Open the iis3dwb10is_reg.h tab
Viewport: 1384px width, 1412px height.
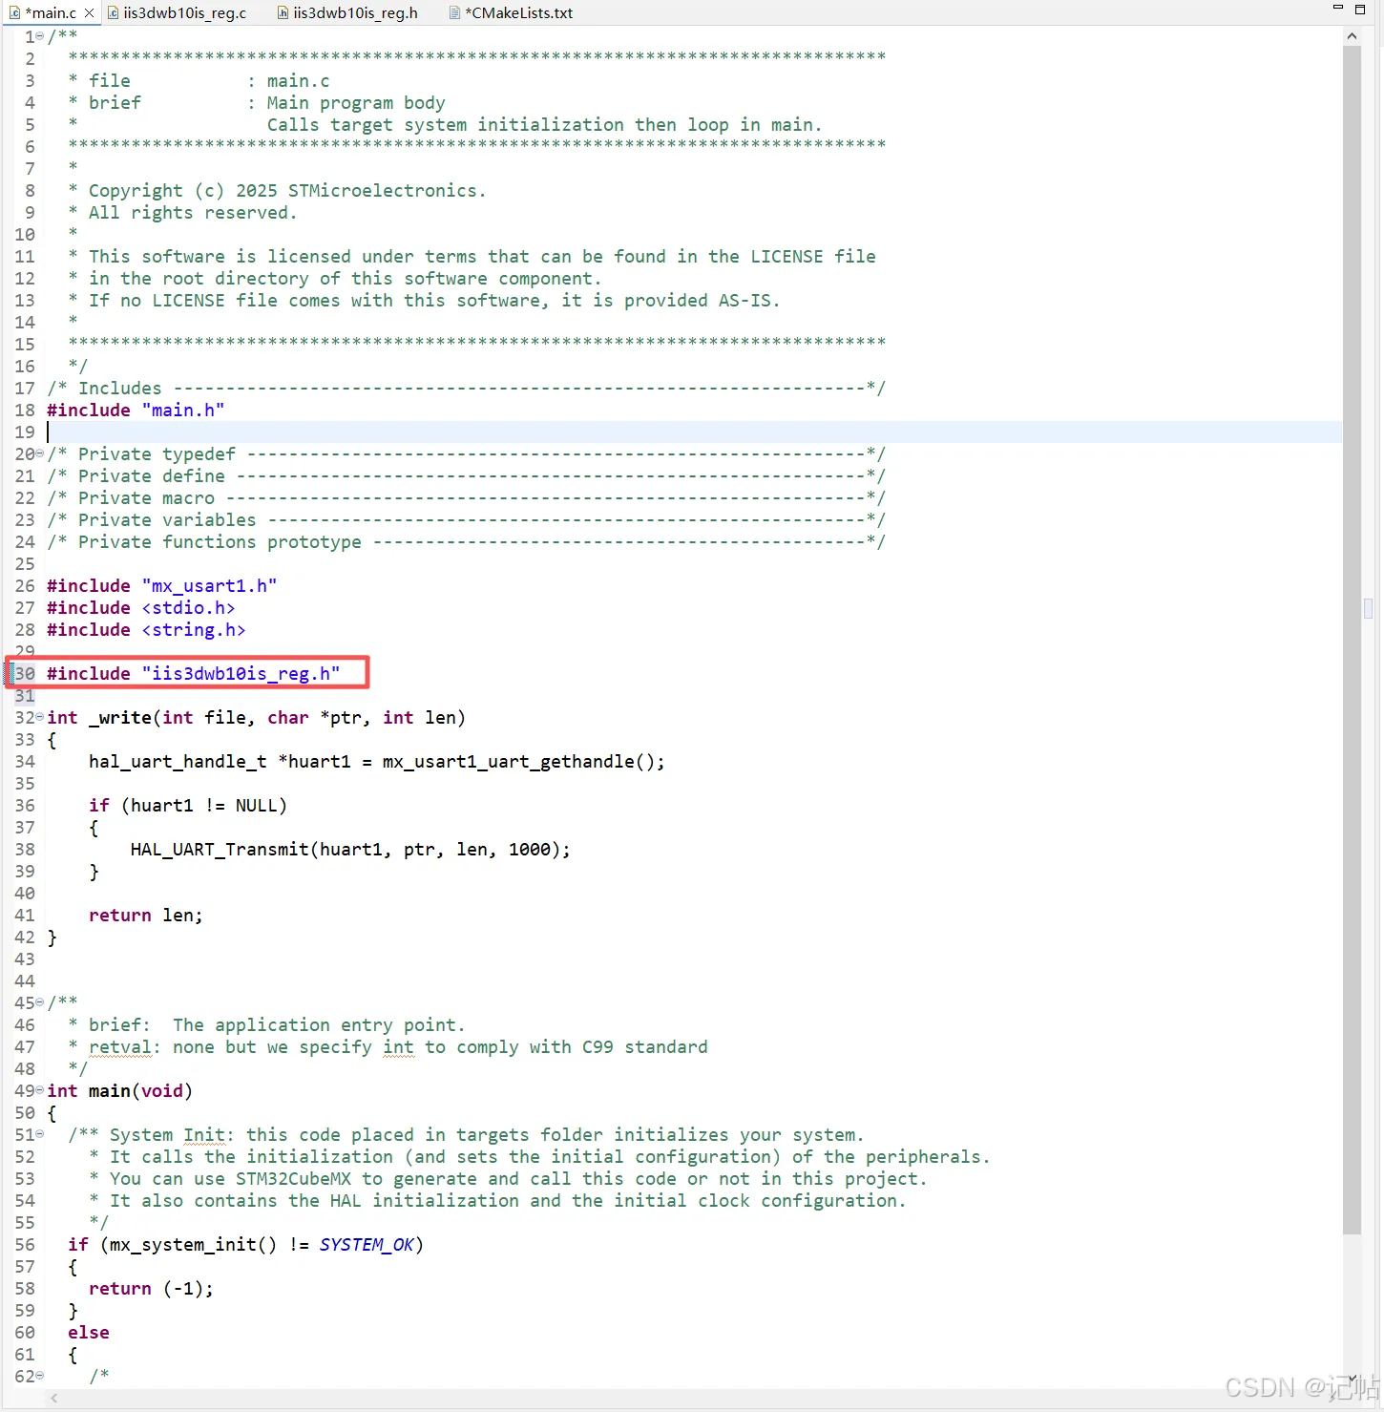[347, 12]
